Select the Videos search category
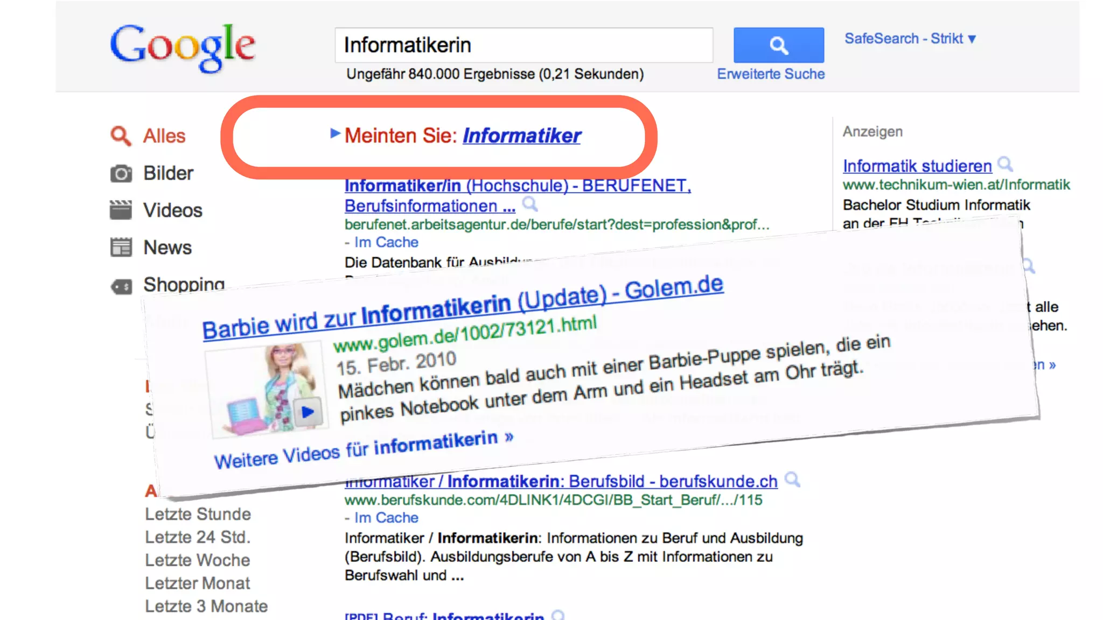Viewport: 1103px width, 620px height. point(172,210)
